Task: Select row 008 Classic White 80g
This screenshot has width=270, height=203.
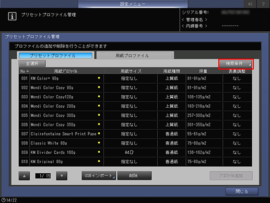Action: click(x=135, y=143)
